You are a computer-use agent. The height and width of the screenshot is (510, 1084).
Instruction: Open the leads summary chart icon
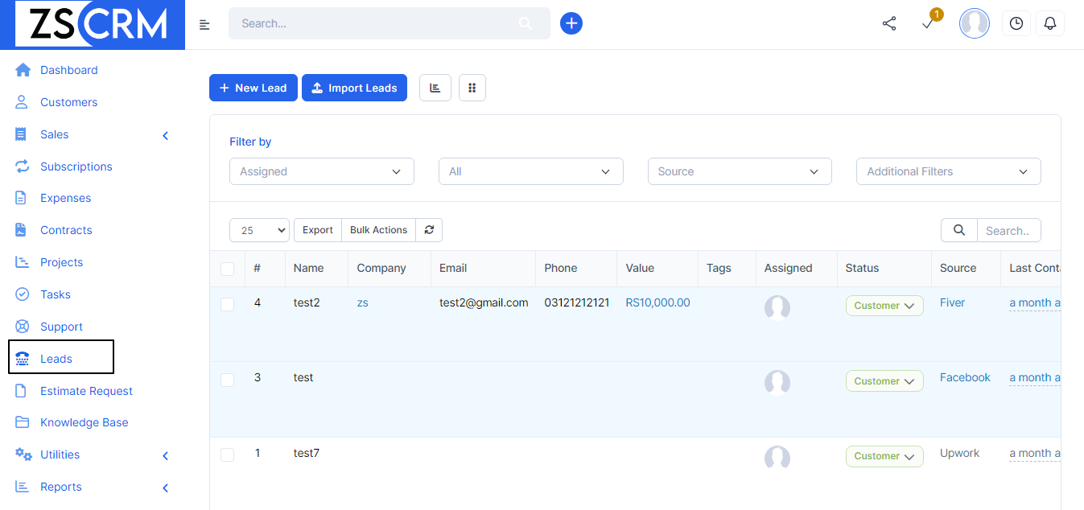pyautogui.click(x=435, y=88)
